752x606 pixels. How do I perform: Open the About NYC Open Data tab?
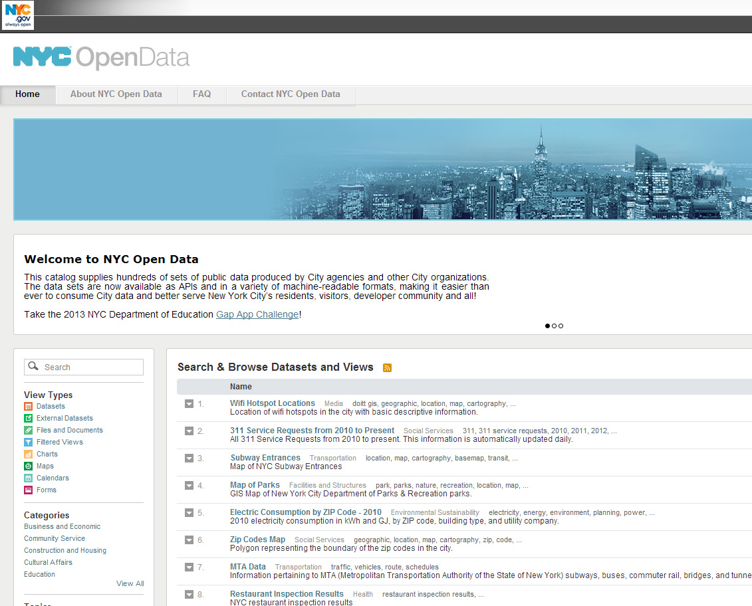[x=116, y=94]
